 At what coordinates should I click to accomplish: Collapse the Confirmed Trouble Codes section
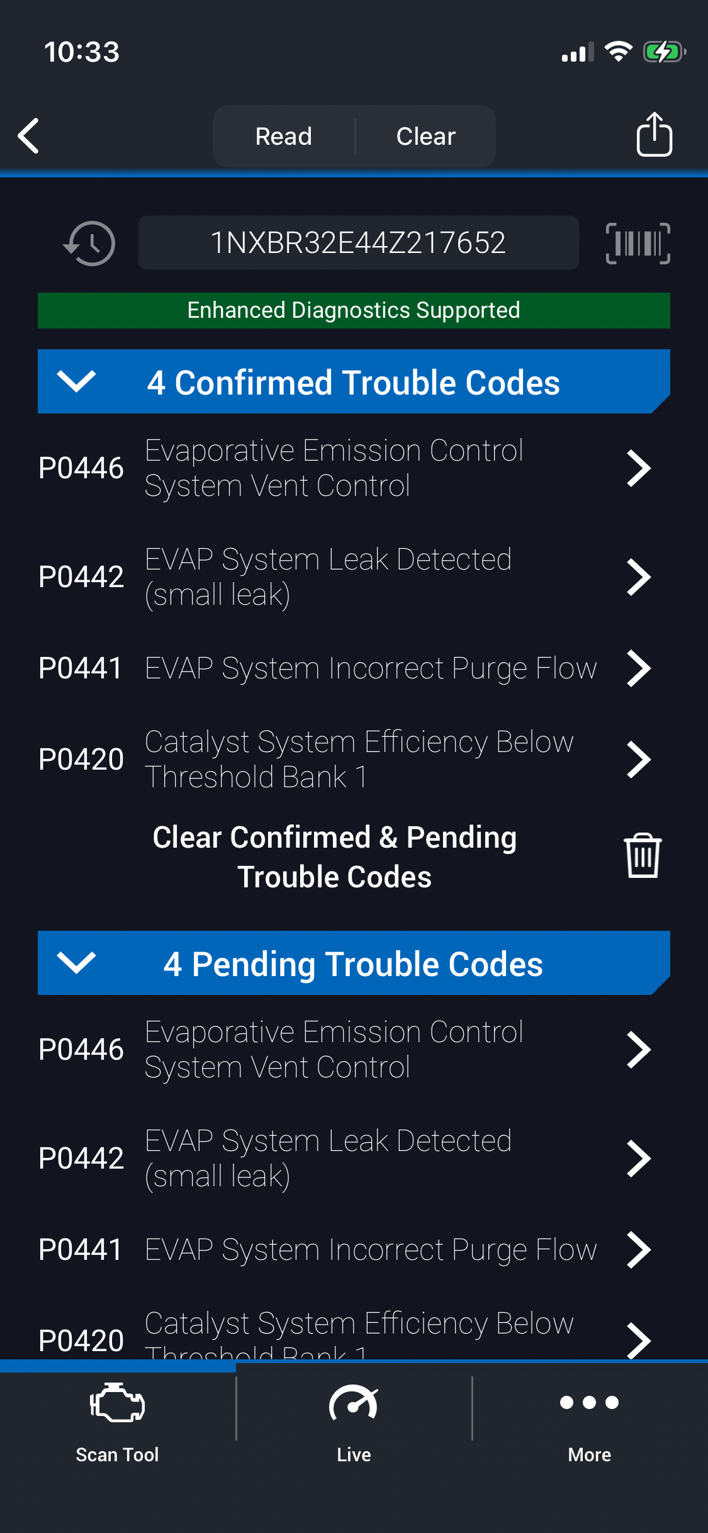pyautogui.click(x=76, y=381)
